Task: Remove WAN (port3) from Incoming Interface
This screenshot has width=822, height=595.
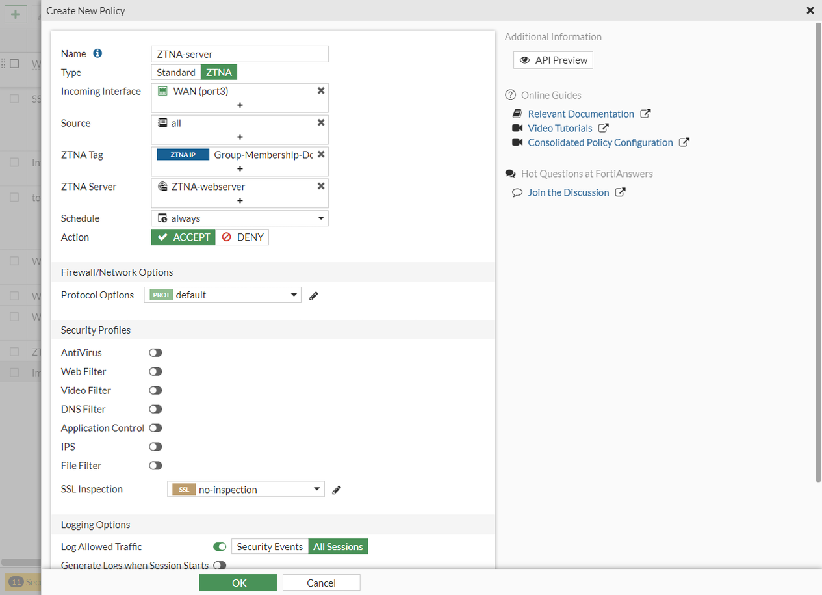Action: 321,91
